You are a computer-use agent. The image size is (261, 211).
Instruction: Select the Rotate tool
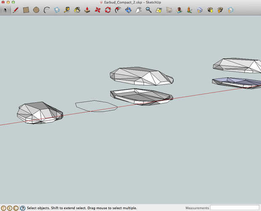108,10
